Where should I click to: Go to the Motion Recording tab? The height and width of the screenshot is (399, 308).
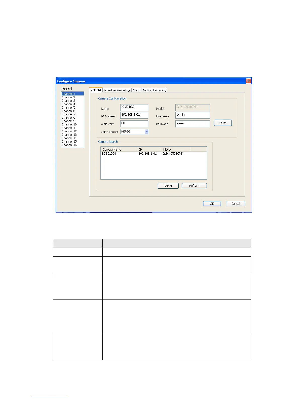[x=155, y=90]
